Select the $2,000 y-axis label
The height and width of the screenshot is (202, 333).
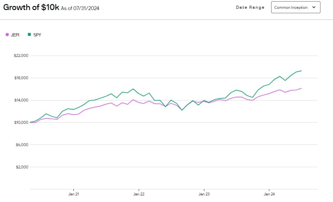coord(22,167)
